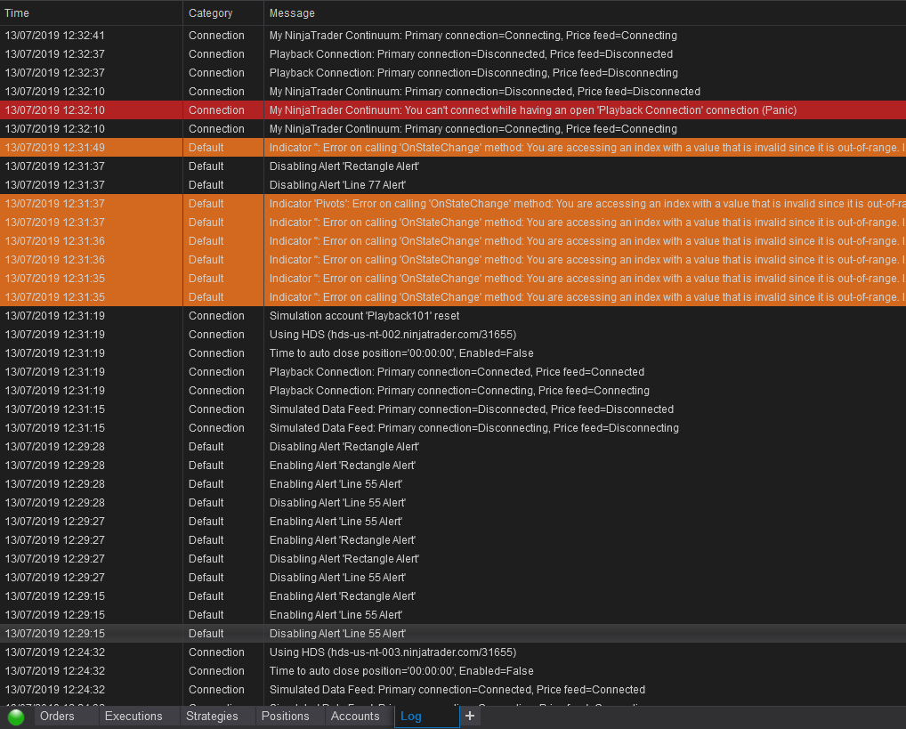The height and width of the screenshot is (729, 906).
Task: Click 'Using HDS hds-us-nt-003' message
Action: point(392,652)
